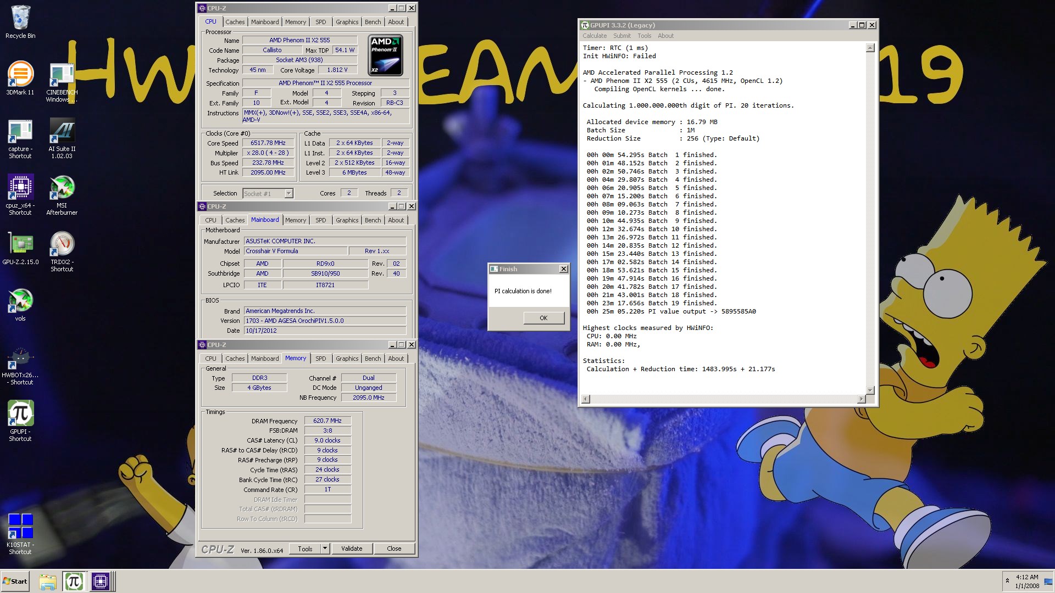
Task: Open the CINEBENCH Windows desktop shortcut
Action: (x=62, y=82)
